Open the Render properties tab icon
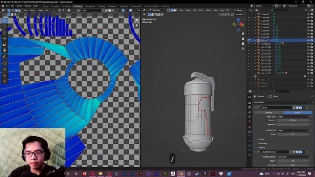 (x=250, y=103)
